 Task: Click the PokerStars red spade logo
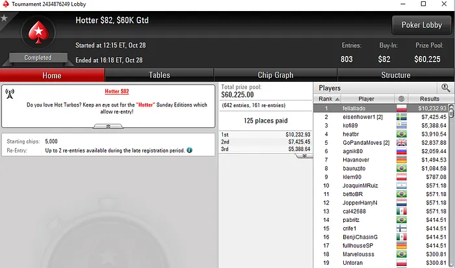[x=38, y=32]
